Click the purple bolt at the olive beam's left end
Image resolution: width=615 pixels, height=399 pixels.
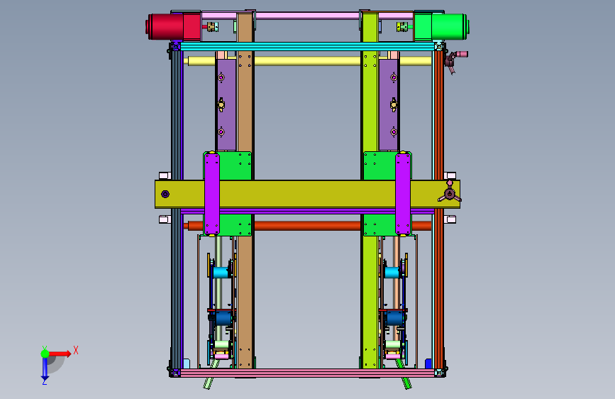coord(165,194)
